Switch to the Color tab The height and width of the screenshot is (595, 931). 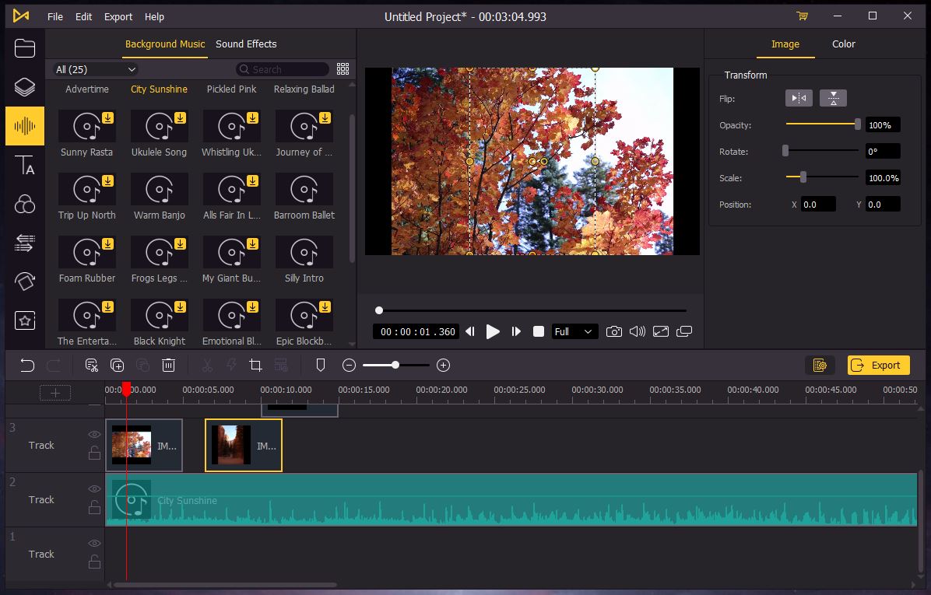(x=844, y=44)
